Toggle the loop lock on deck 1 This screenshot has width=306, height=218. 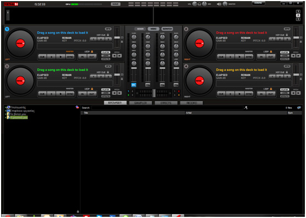pos(92,51)
